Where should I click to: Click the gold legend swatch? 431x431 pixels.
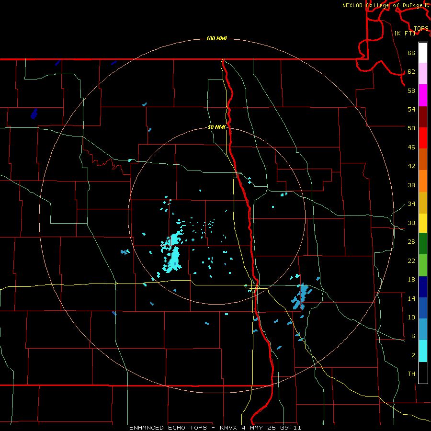click(x=423, y=203)
